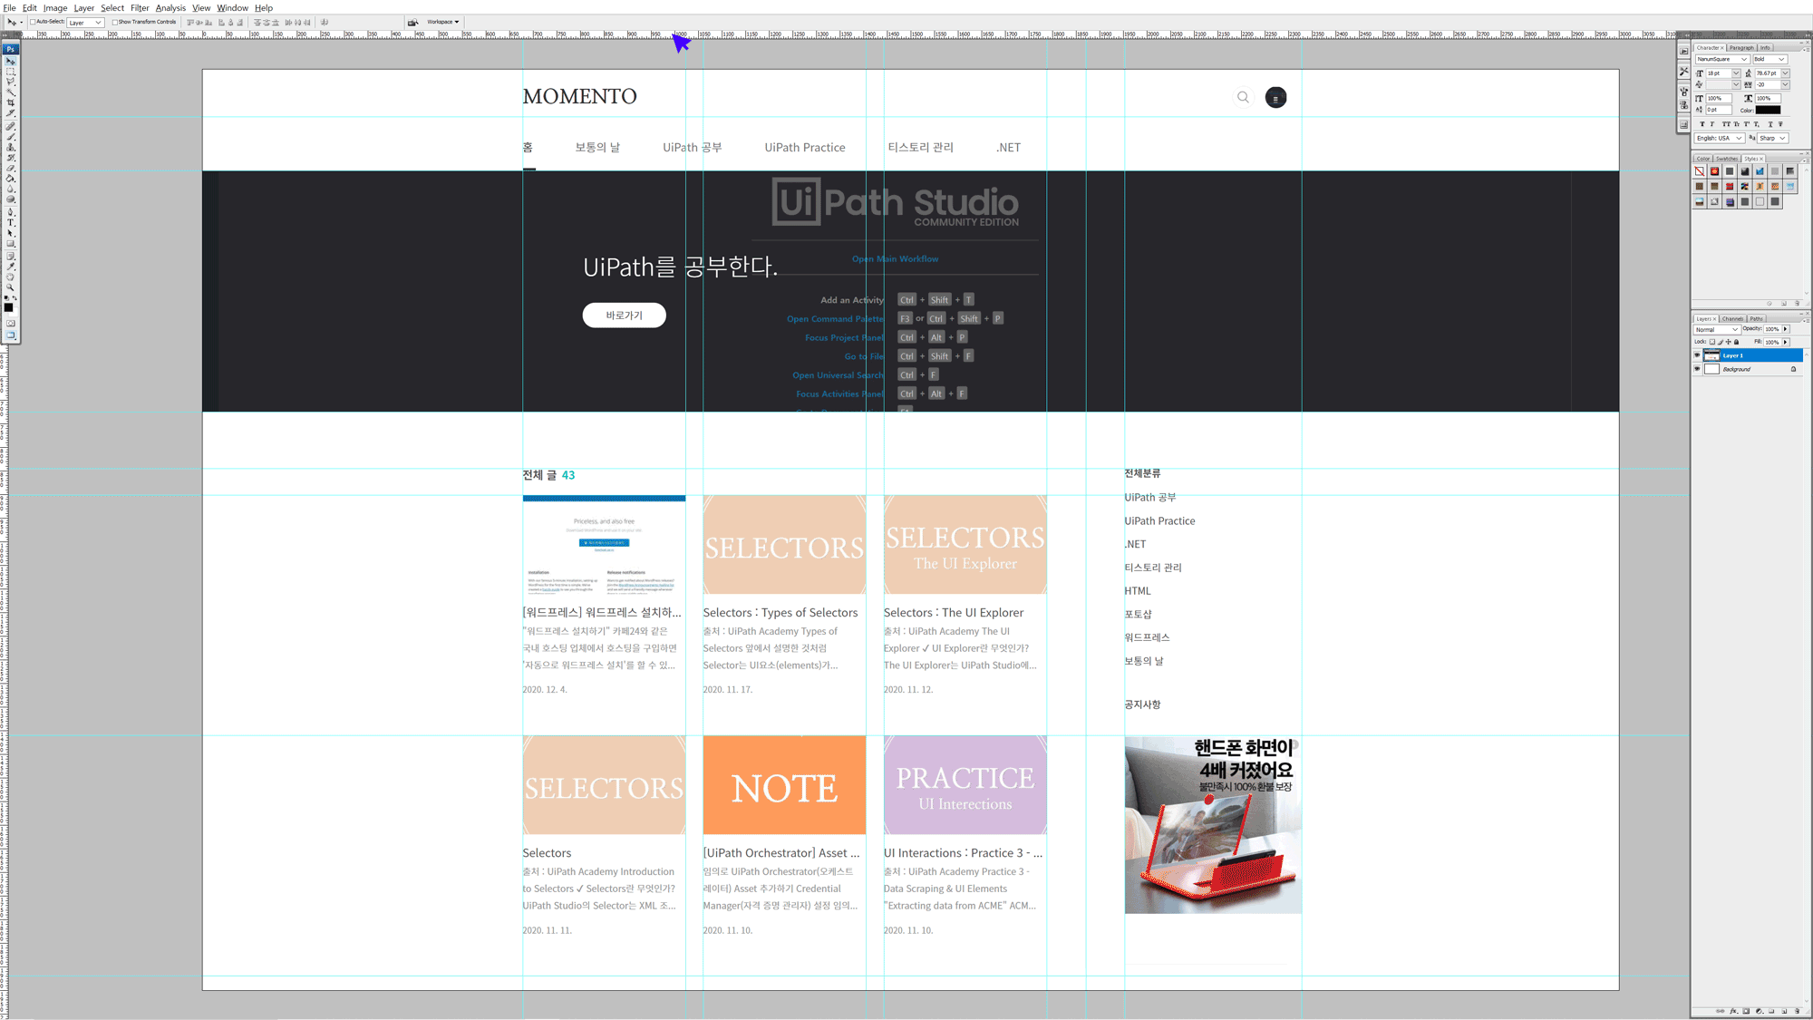Click the Auto-Align Layers icon in options bar

(x=324, y=22)
